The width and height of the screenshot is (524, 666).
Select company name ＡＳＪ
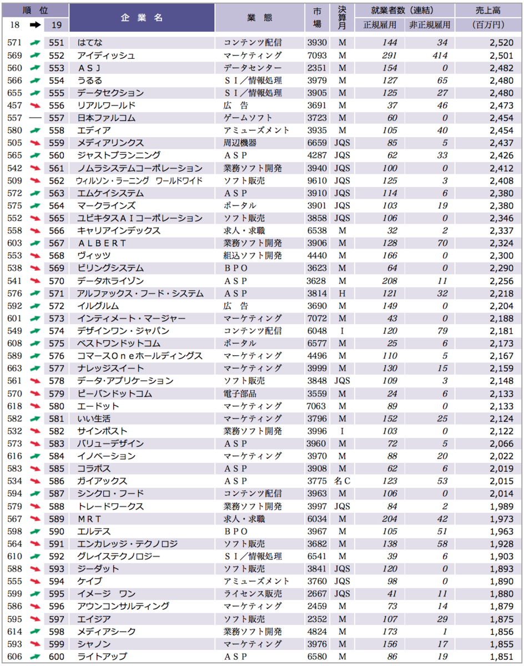coord(89,68)
